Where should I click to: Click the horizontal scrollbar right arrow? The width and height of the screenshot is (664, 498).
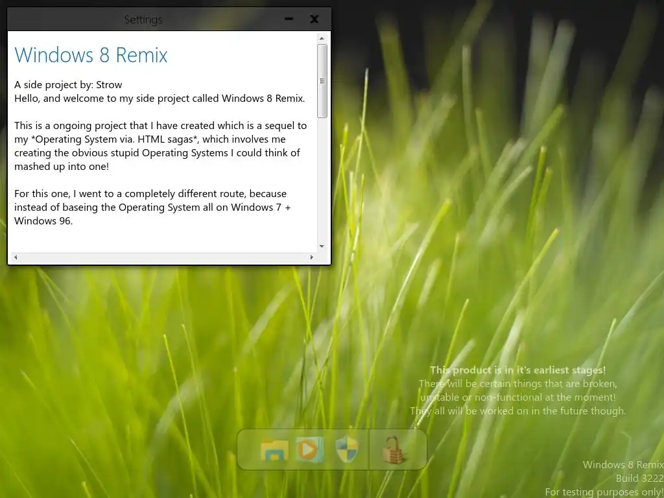(x=312, y=257)
